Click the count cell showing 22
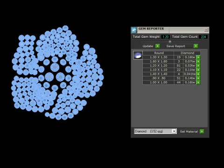This screenshot has width=224, height=168. (x=179, y=70)
